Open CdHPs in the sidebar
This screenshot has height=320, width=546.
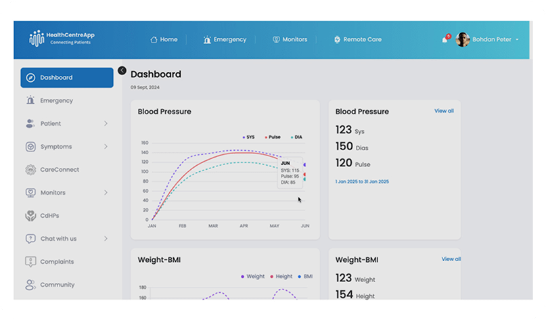(49, 216)
